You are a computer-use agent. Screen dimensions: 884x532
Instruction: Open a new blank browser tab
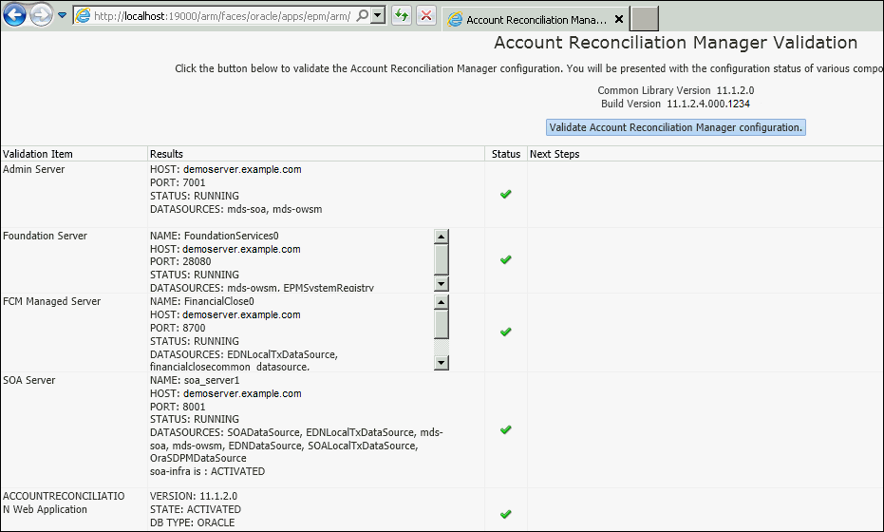pos(644,19)
